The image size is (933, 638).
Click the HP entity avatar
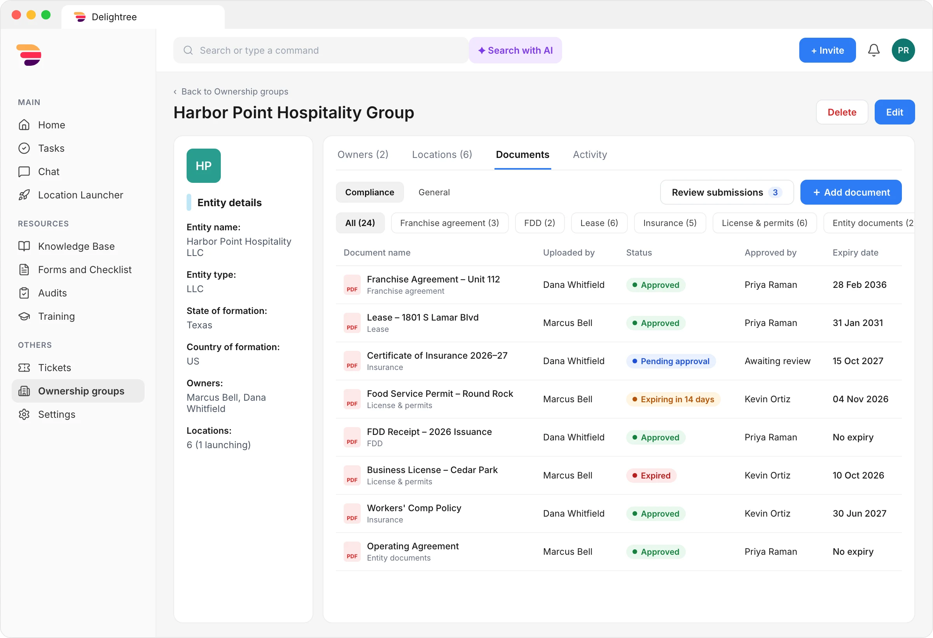point(204,165)
